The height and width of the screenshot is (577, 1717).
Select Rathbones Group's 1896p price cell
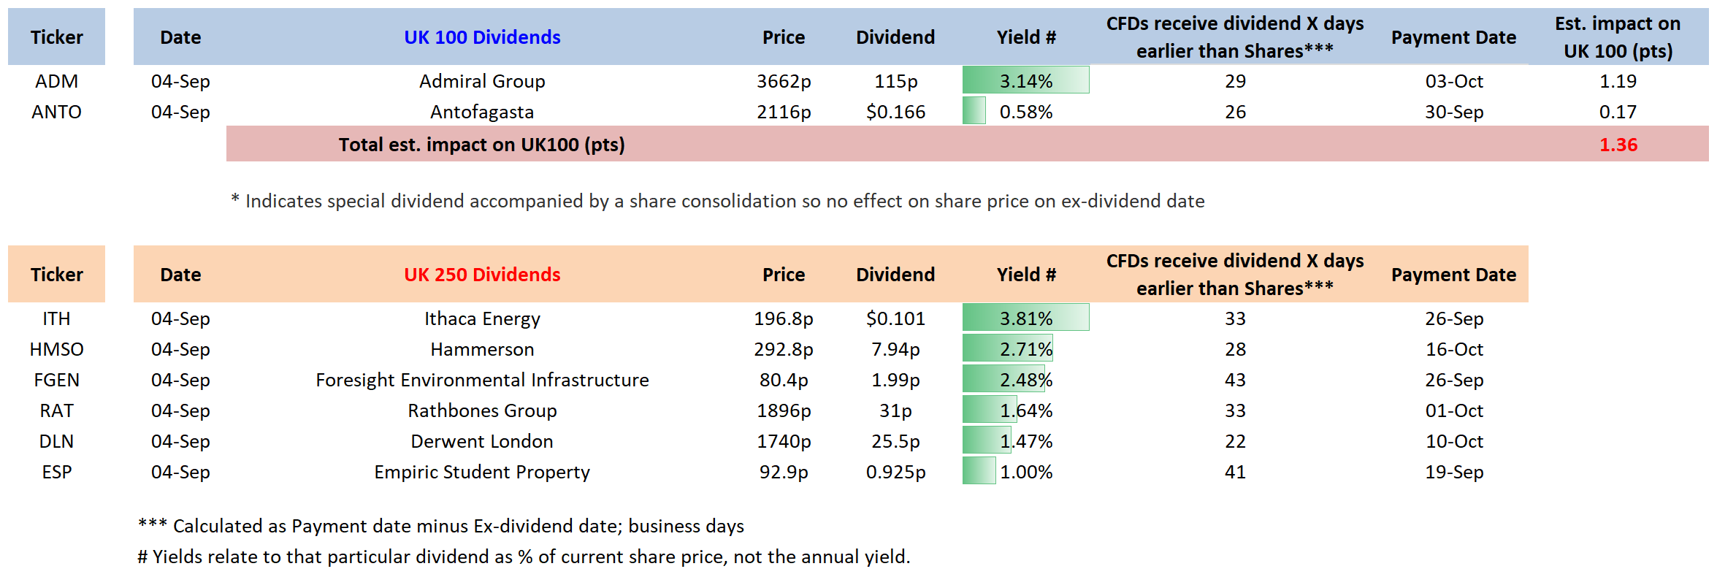[784, 410]
